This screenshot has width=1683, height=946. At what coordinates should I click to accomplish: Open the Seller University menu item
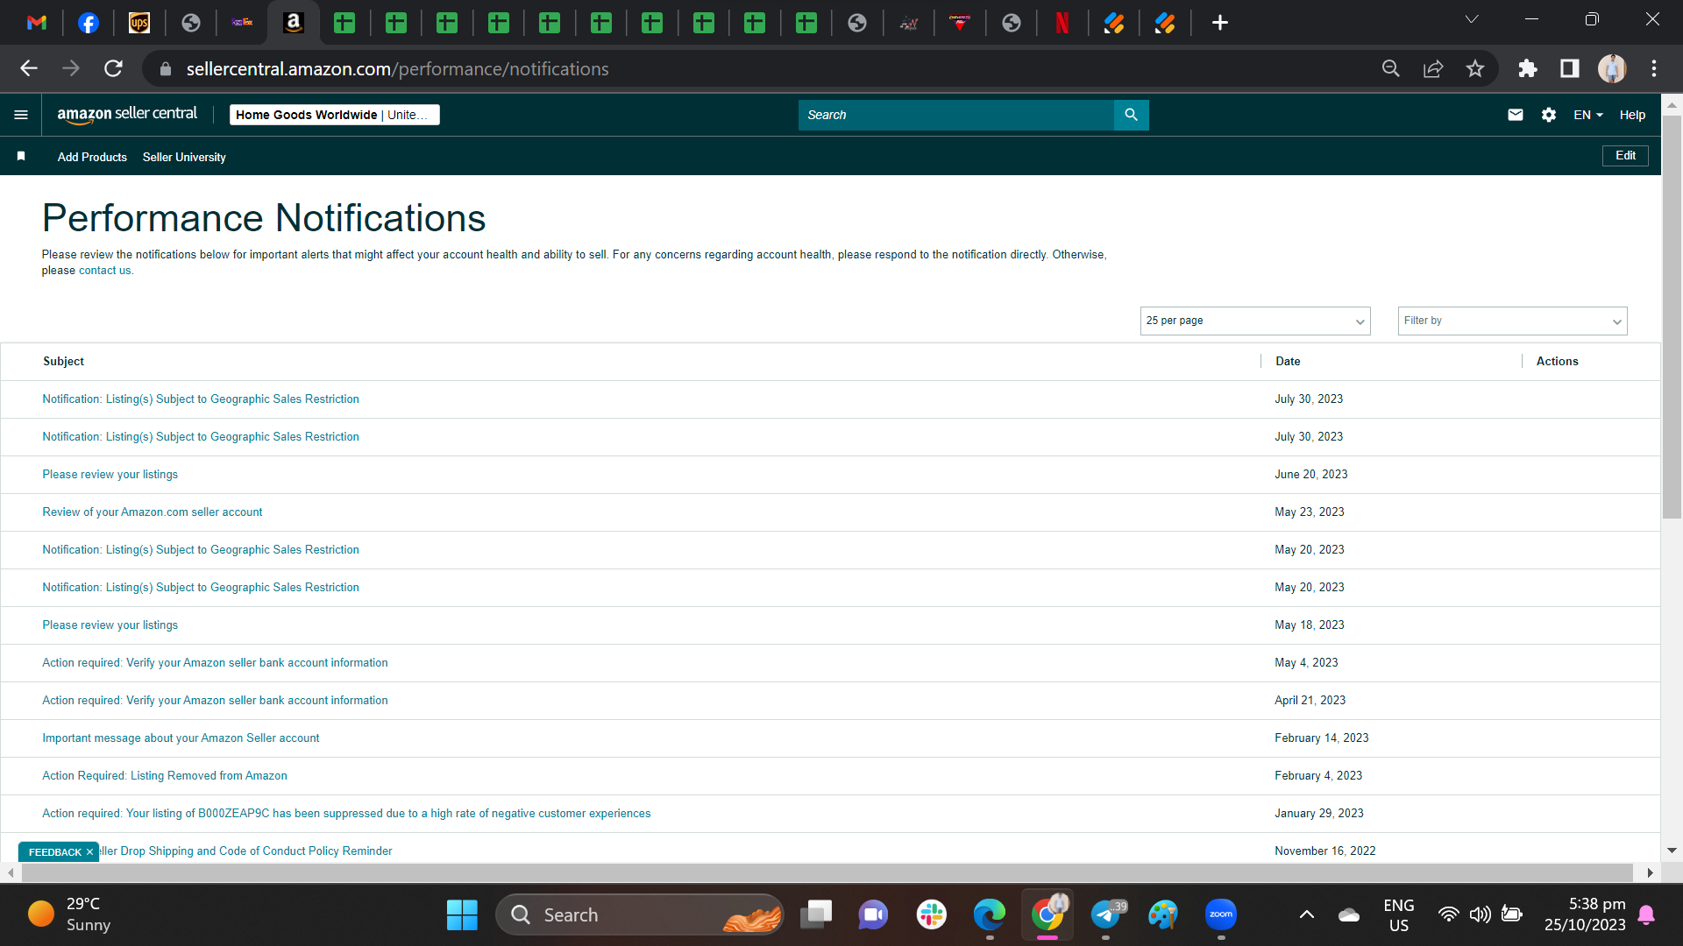(184, 157)
